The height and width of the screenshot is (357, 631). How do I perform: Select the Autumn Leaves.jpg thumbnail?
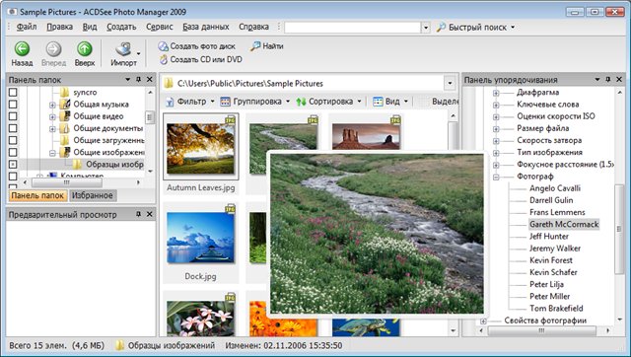(x=200, y=149)
